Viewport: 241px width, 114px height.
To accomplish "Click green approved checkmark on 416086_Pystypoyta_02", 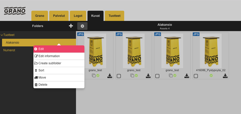I will click(x=211, y=75).
